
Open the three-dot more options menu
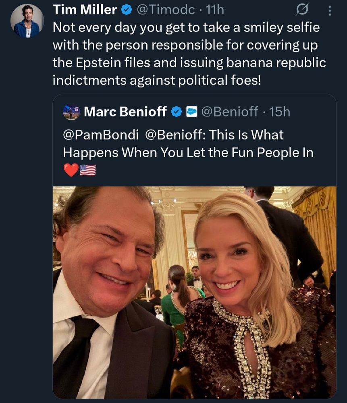coord(330,11)
